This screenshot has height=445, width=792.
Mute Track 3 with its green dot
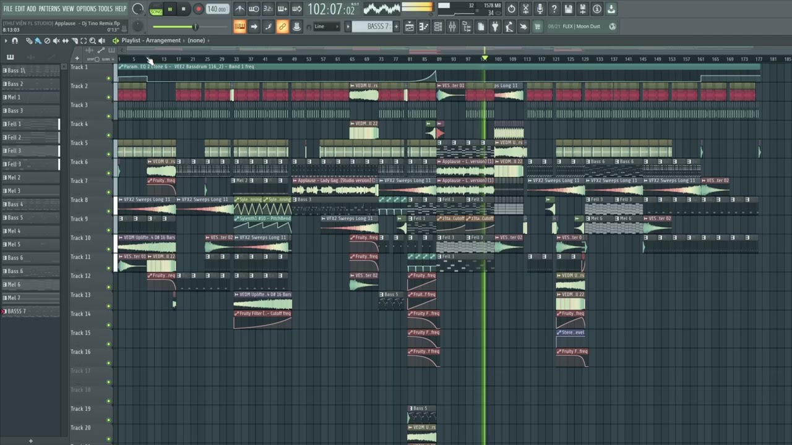(x=109, y=116)
